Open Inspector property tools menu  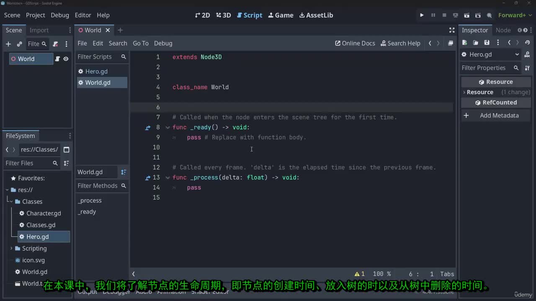click(x=527, y=68)
